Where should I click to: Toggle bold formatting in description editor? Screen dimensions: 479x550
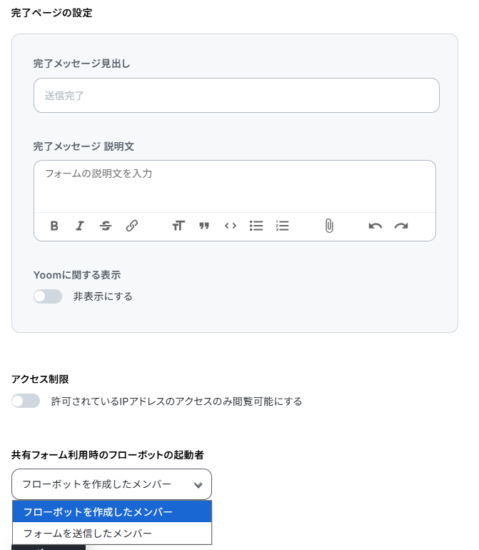(x=54, y=226)
